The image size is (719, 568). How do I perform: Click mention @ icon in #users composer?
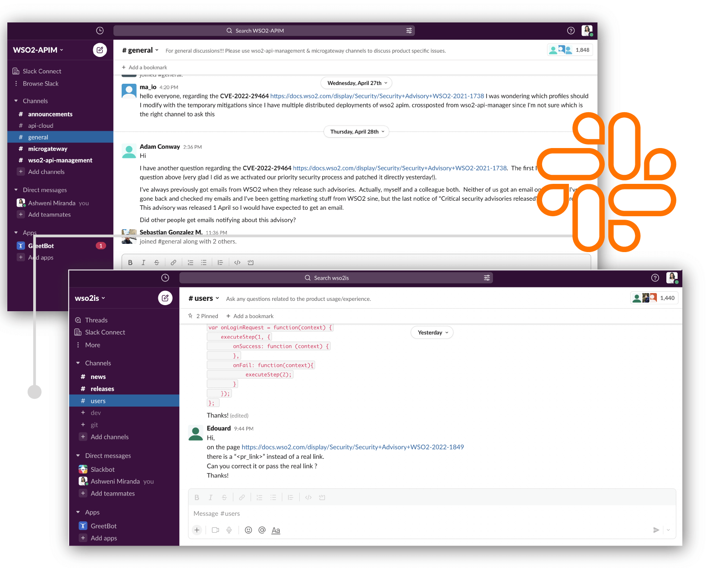[x=262, y=530]
